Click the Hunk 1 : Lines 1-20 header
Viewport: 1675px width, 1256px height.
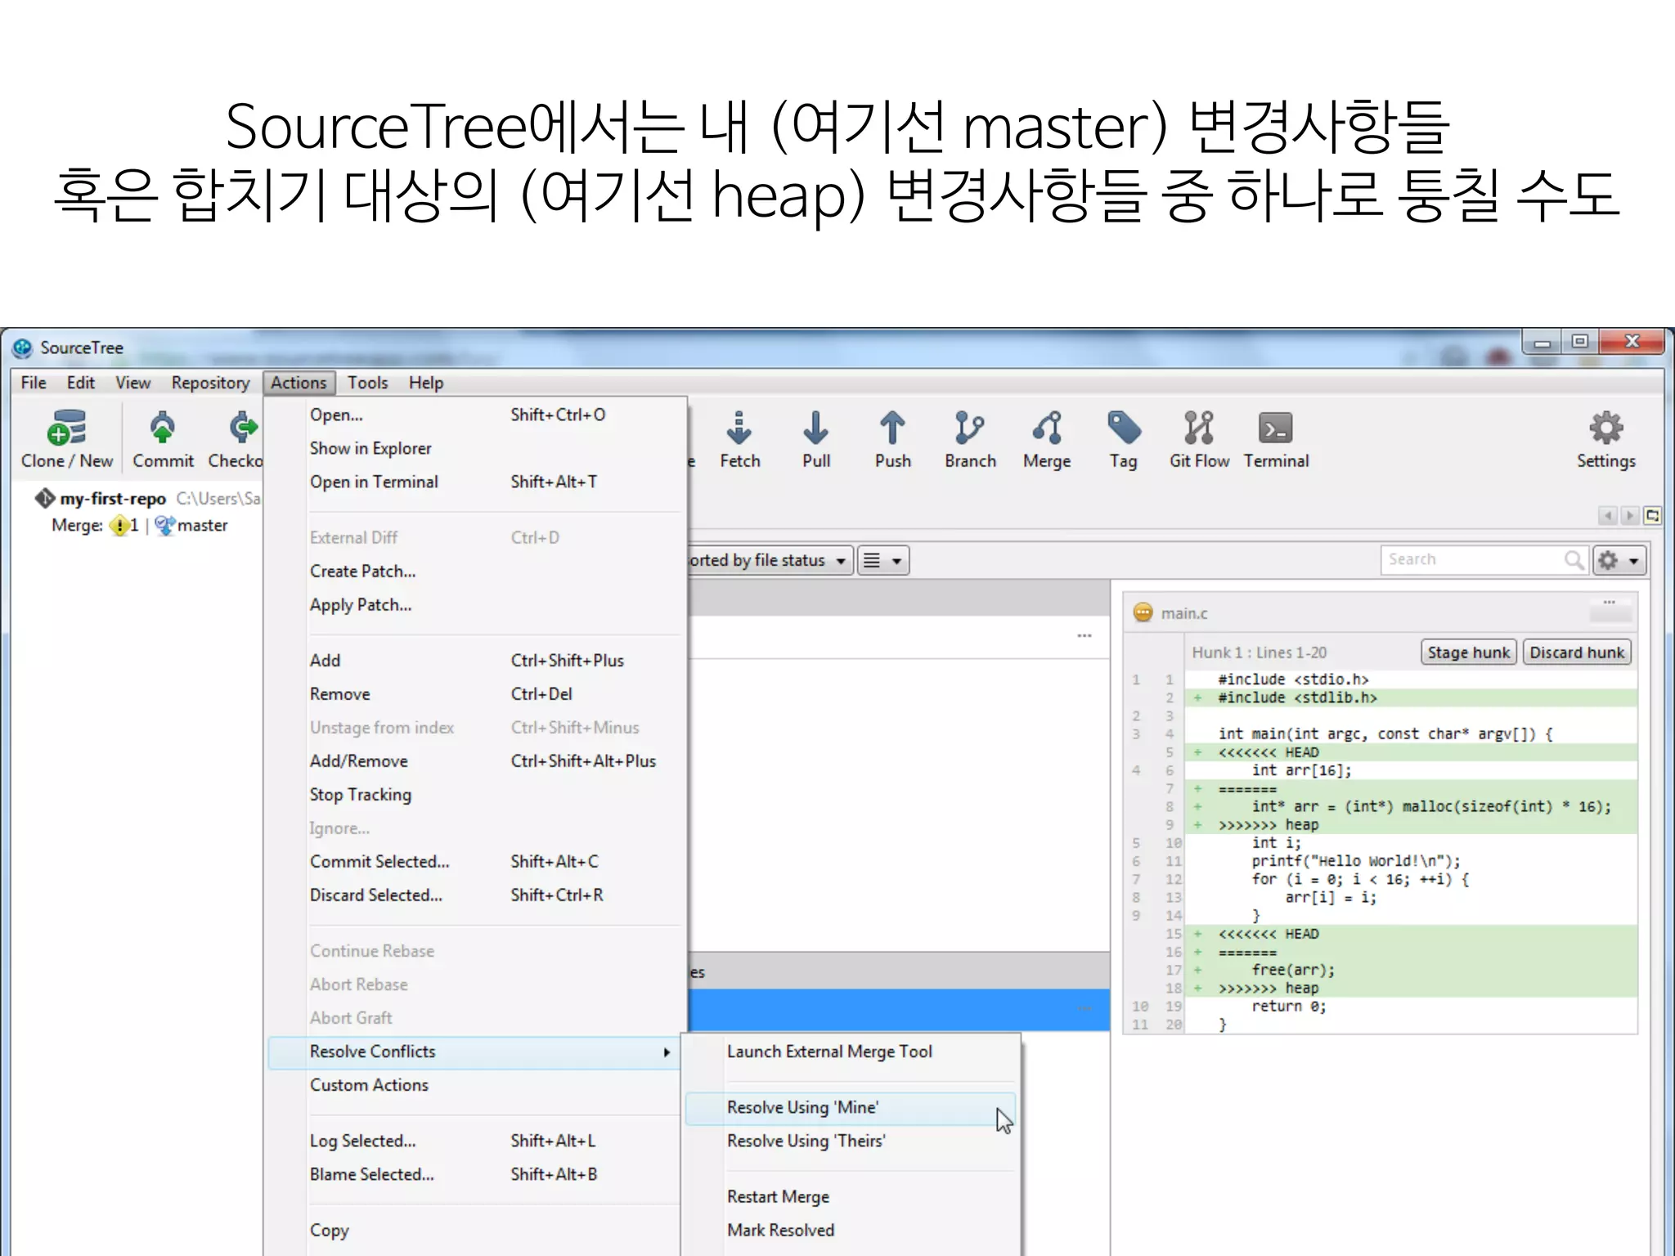[1259, 653]
